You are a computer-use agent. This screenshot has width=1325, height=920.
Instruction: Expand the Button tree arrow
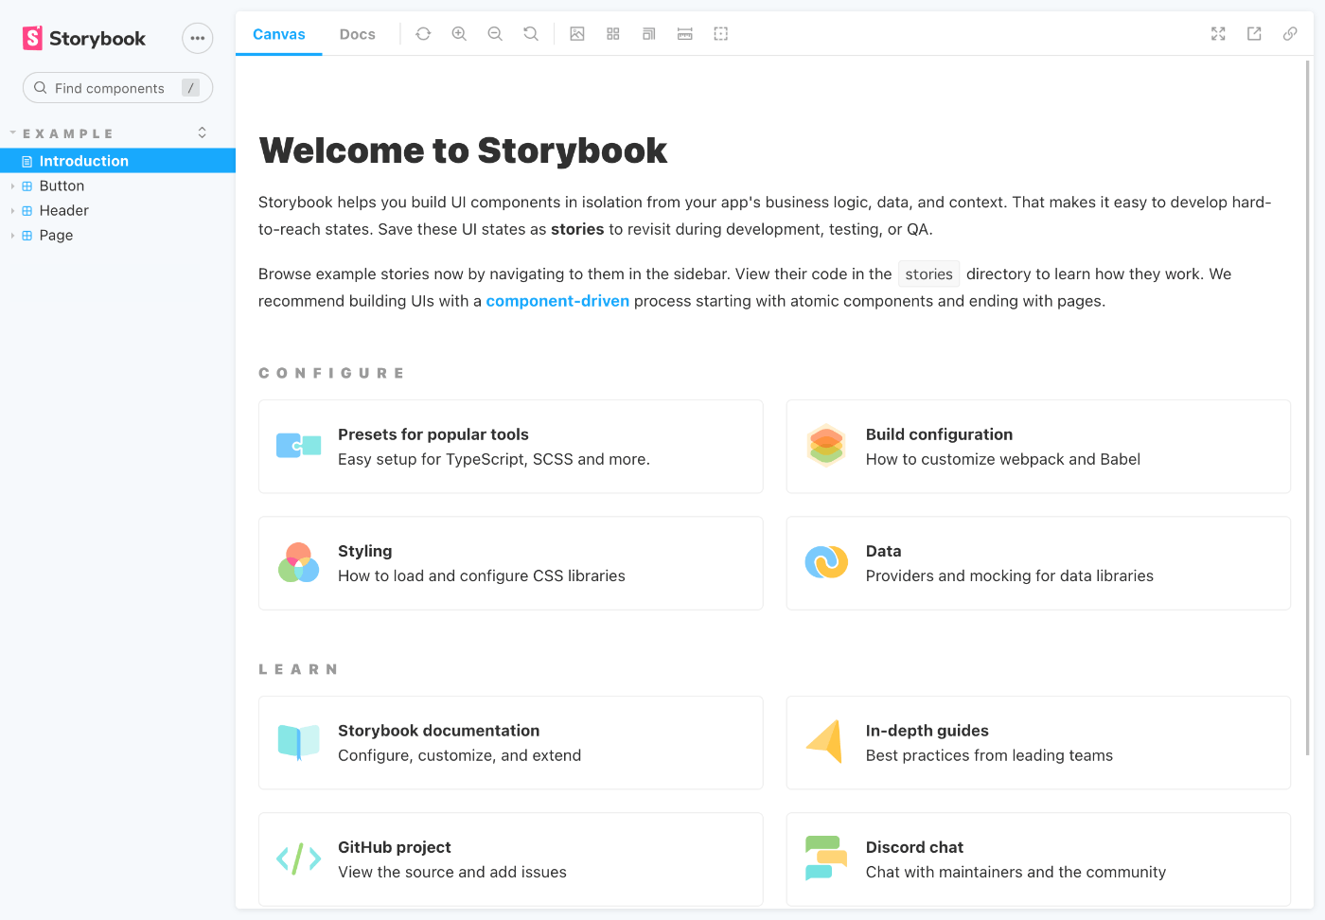12,186
